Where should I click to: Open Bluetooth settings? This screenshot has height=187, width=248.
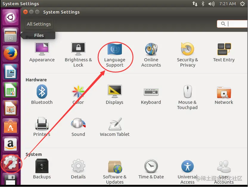coord(42,94)
